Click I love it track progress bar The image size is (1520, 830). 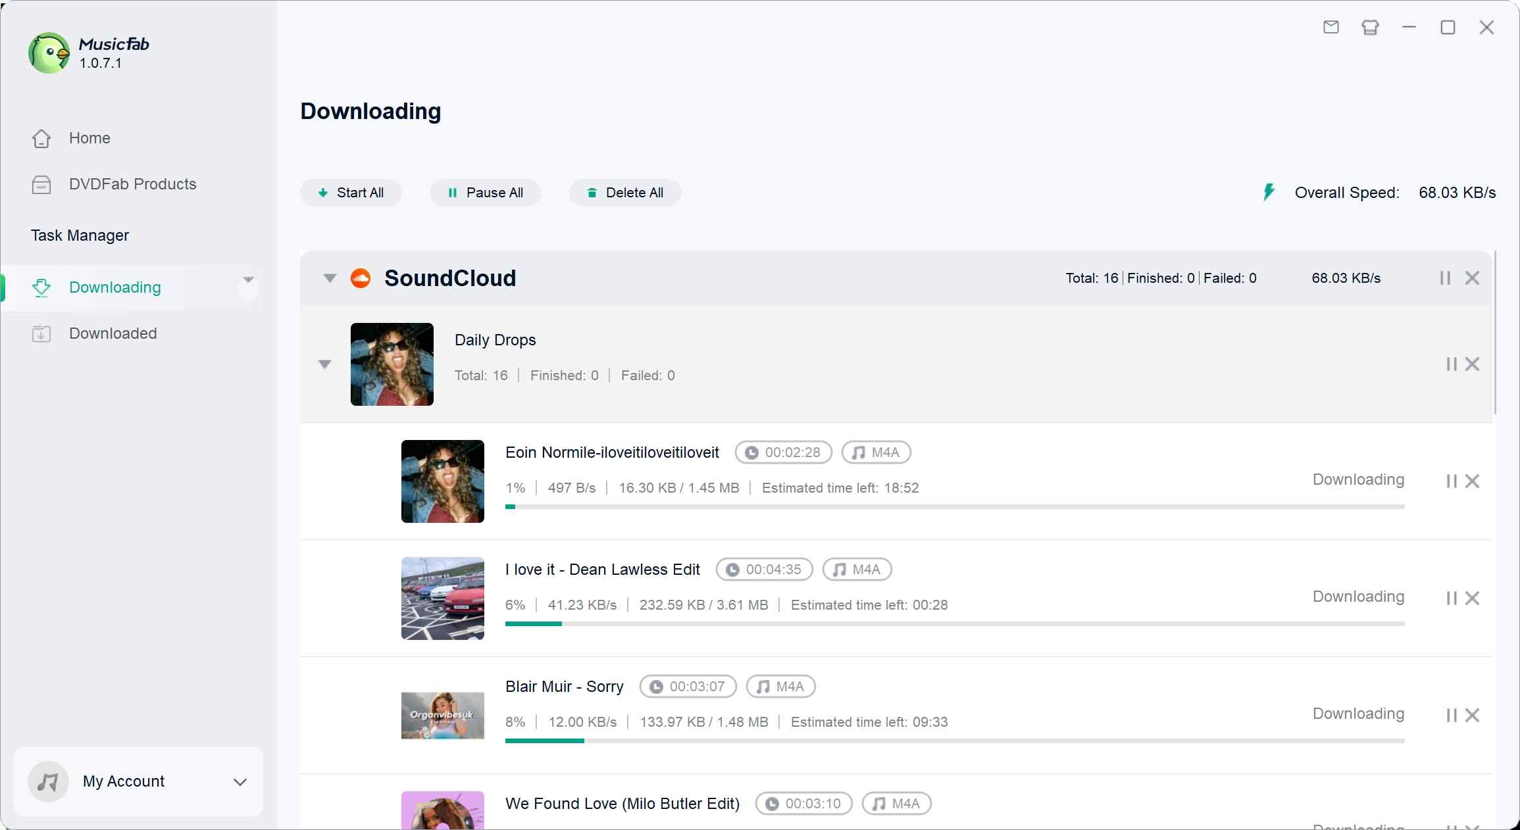pos(955,623)
